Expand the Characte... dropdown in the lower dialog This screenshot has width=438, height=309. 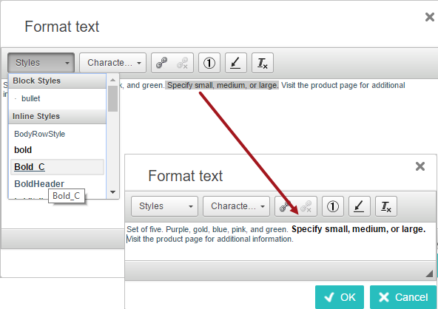click(236, 206)
